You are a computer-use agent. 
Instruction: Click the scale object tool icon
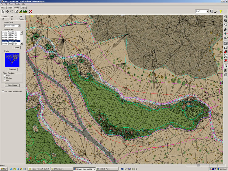click(x=16, y=11)
